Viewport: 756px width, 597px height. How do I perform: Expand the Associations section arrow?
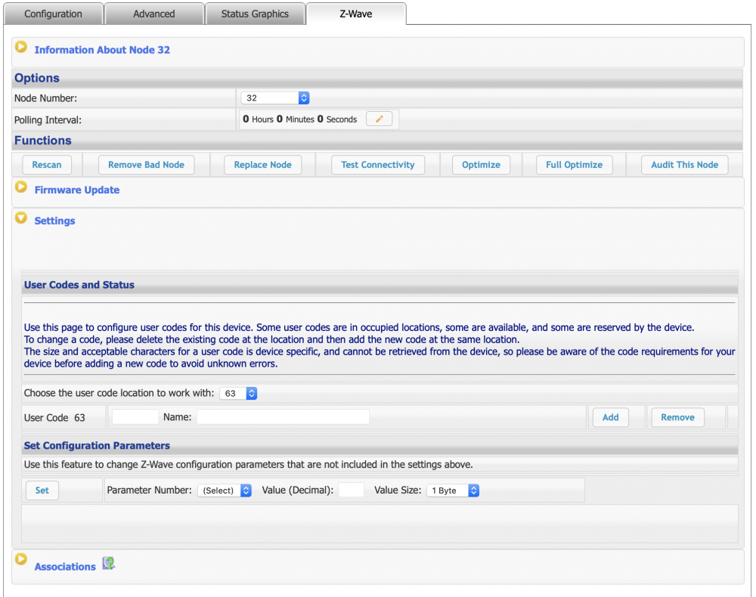click(x=22, y=560)
